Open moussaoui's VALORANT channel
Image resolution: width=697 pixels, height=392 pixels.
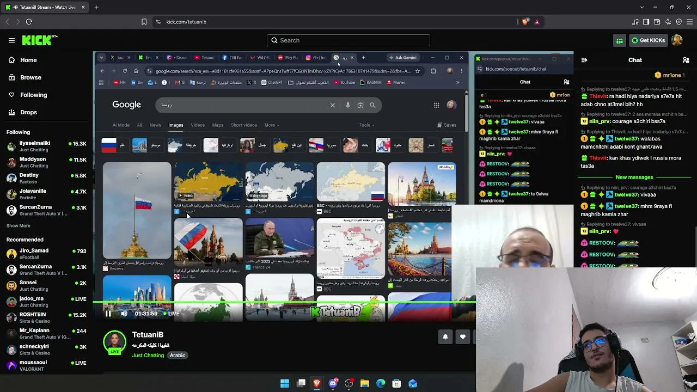[46, 365]
